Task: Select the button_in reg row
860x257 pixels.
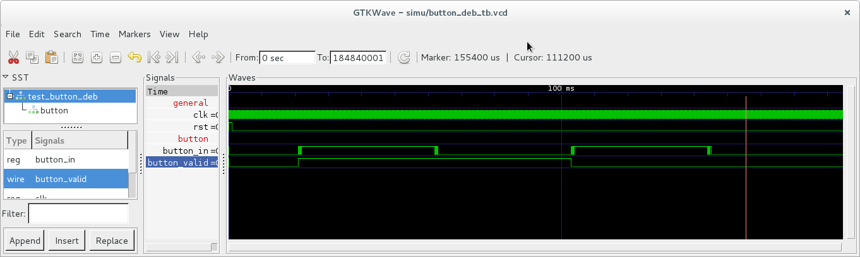Action: 66,159
